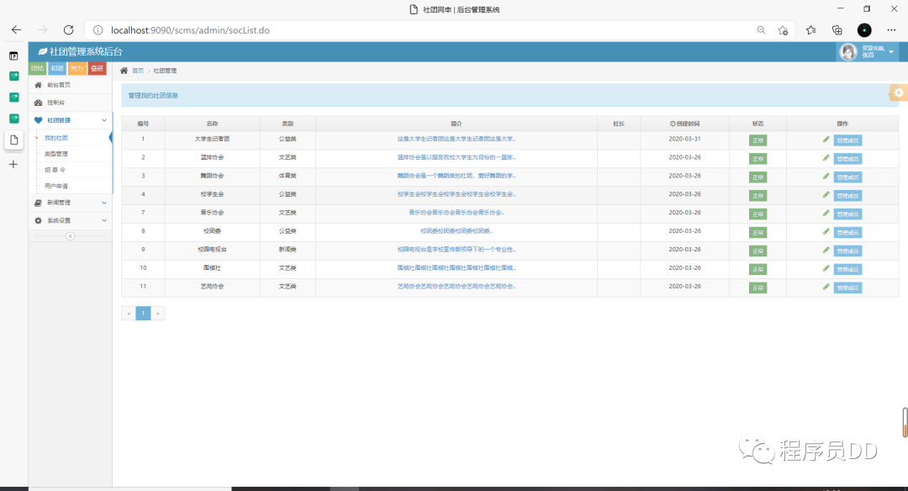Click the 正常 status badge for 音乐协会
Viewport: 908px width, 491px height.
[758, 214]
